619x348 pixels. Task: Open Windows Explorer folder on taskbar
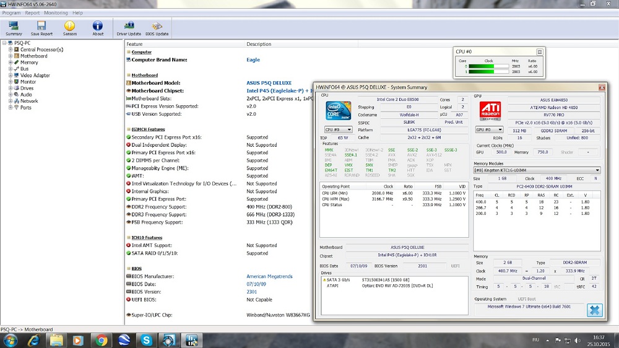tap(56, 340)
